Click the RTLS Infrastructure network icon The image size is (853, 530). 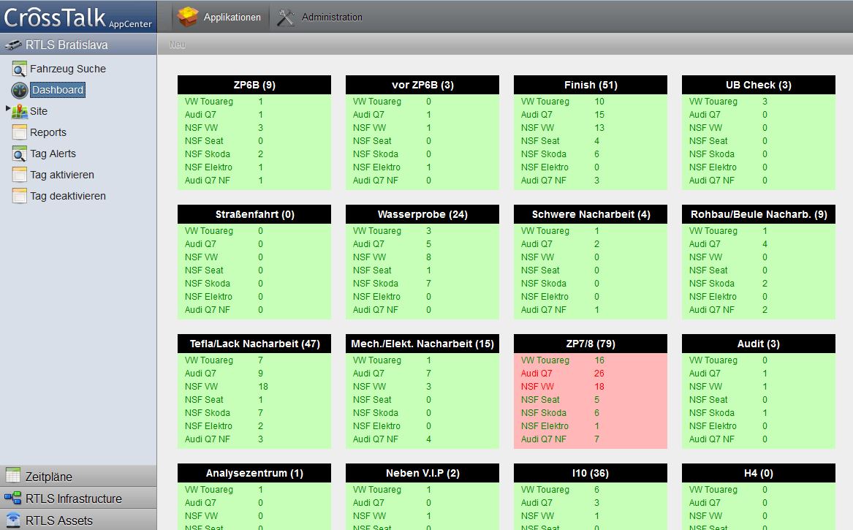coord(12,498)
